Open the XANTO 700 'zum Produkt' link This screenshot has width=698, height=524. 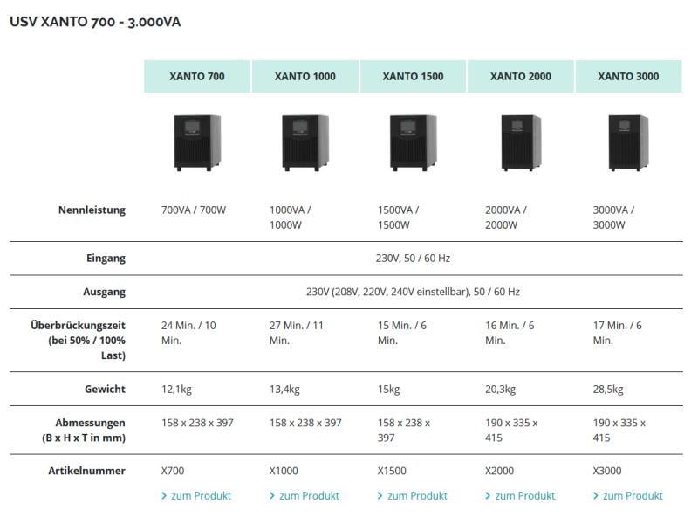(x=196, y=495)
